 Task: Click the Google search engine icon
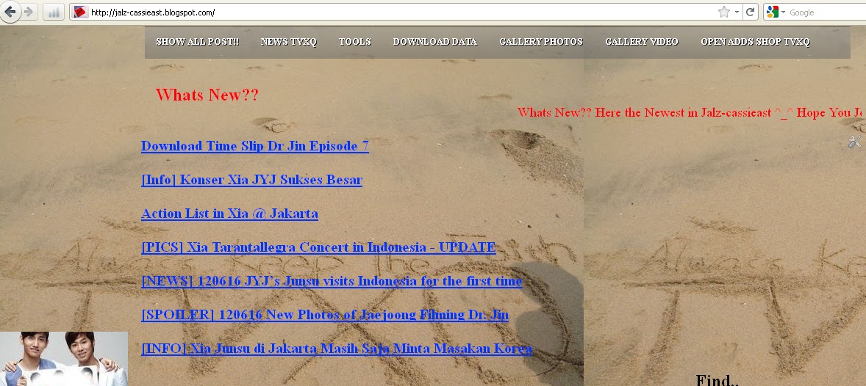click(x=772, y=12)
